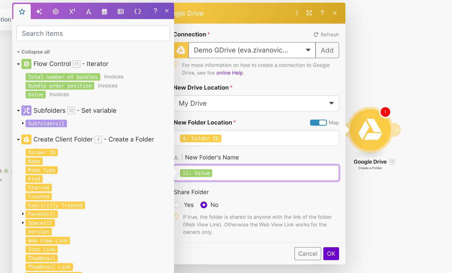Open the online Help link
This screenshot has width=452, height=273.
[229, 73]
